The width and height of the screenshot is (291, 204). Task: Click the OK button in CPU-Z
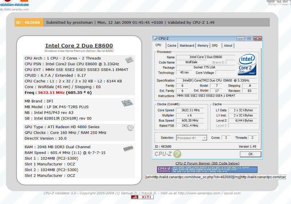(251, 154)
